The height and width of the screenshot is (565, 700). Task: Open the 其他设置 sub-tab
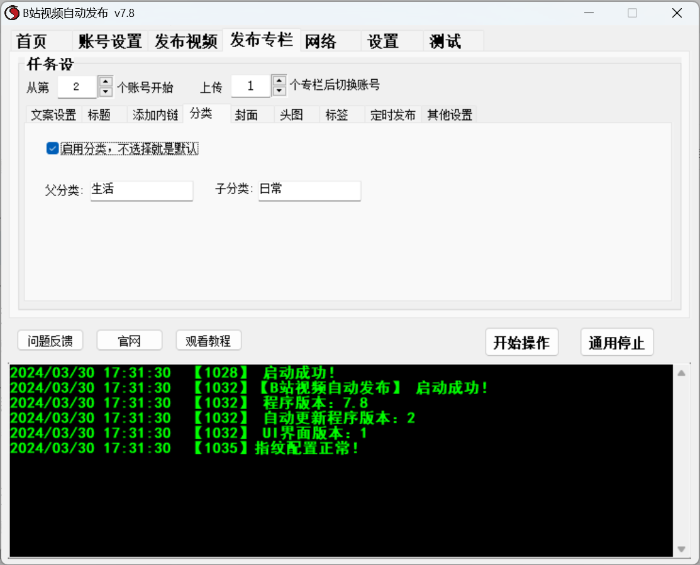[x=450, y=114]
